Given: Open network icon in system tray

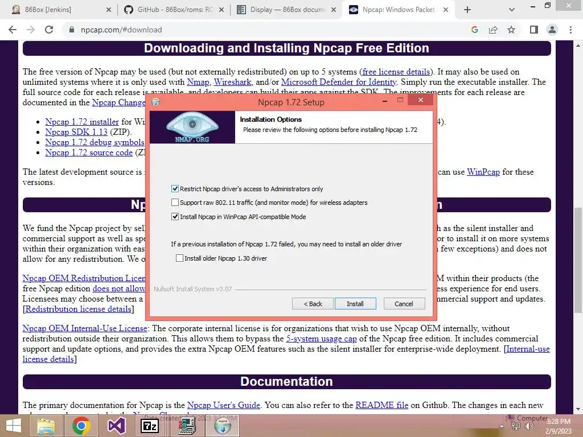Looking at the screenshot, I should [516, 427].
